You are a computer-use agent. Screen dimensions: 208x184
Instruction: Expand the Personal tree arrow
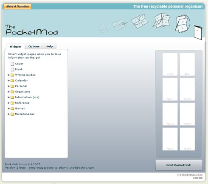pos(9,86)
